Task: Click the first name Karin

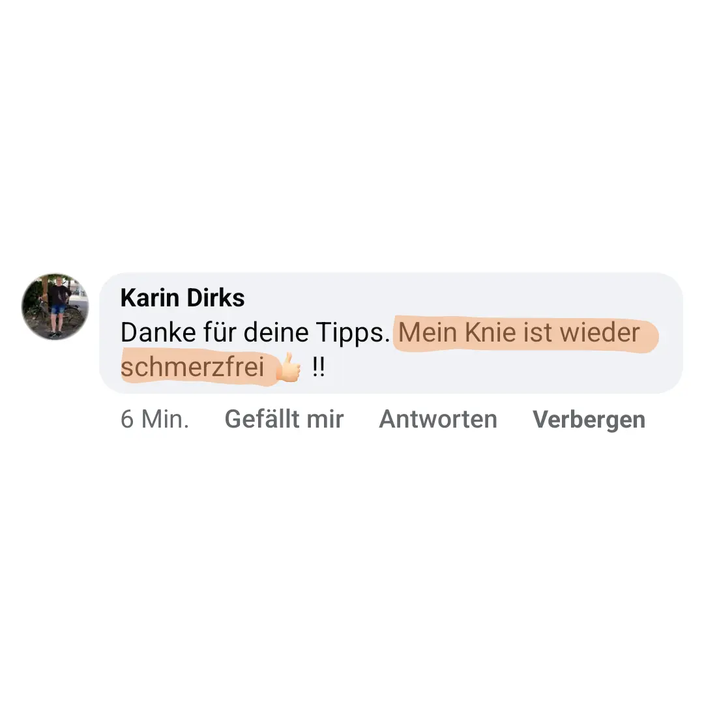Action: [149, 298]
